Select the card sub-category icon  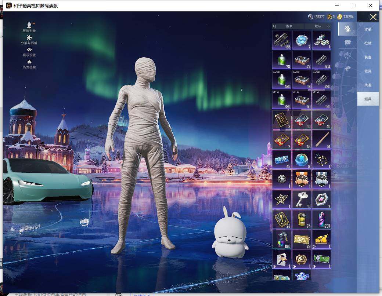point(347,29)
